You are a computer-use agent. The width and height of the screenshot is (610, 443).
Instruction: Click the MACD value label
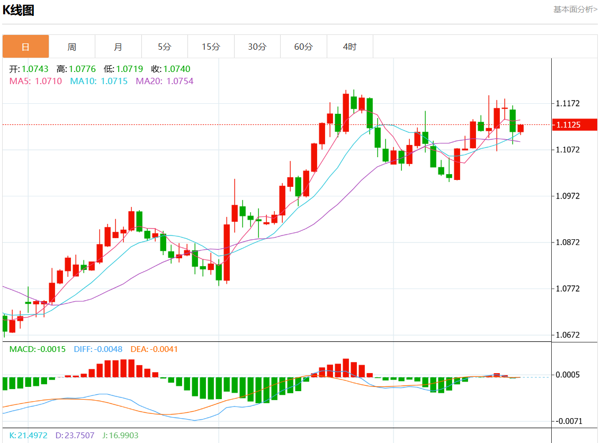38,349
